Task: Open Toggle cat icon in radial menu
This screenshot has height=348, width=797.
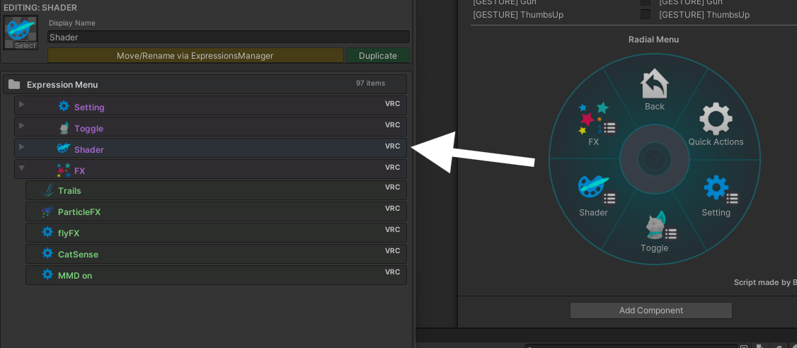Action: coord(655,224)
